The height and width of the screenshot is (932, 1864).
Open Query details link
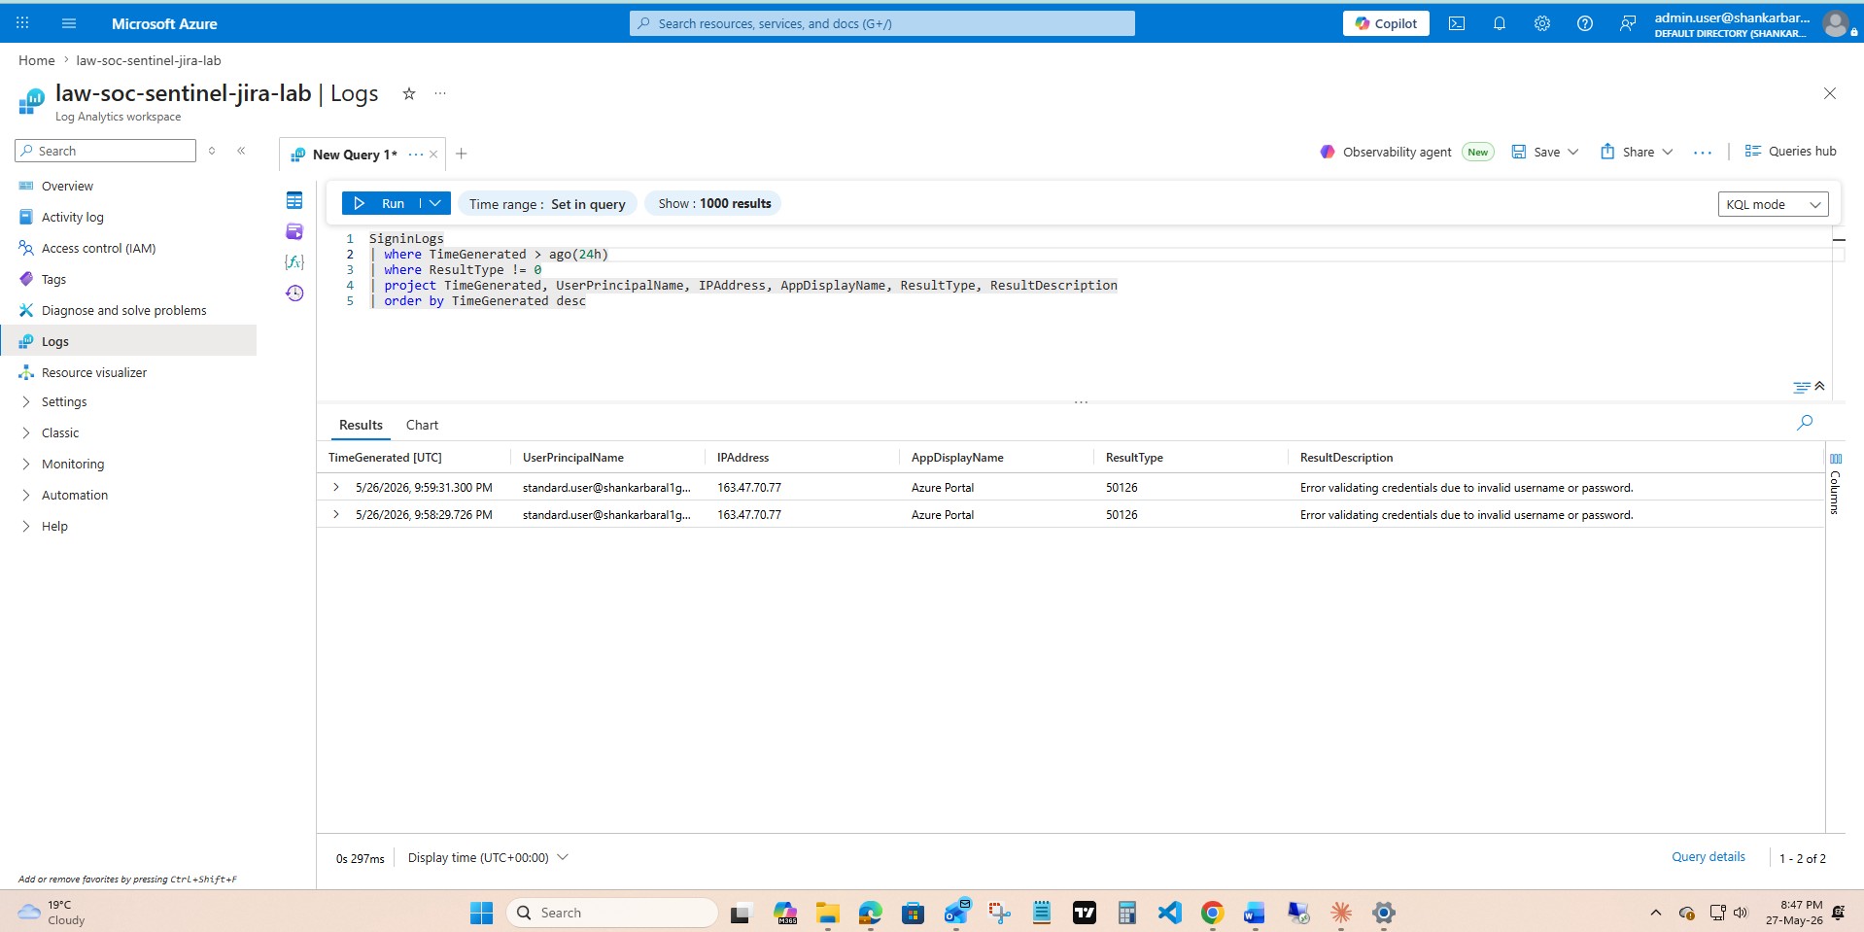[x=1708, y=856]
